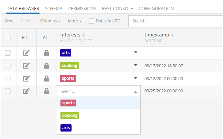Click the New button
This screenshot has width=223, height=139.
coord(9,21)
